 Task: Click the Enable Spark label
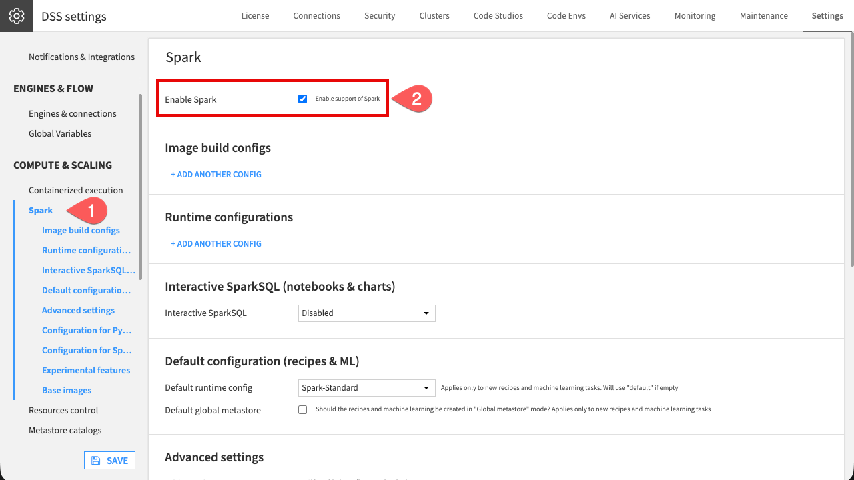pos(191,99)
